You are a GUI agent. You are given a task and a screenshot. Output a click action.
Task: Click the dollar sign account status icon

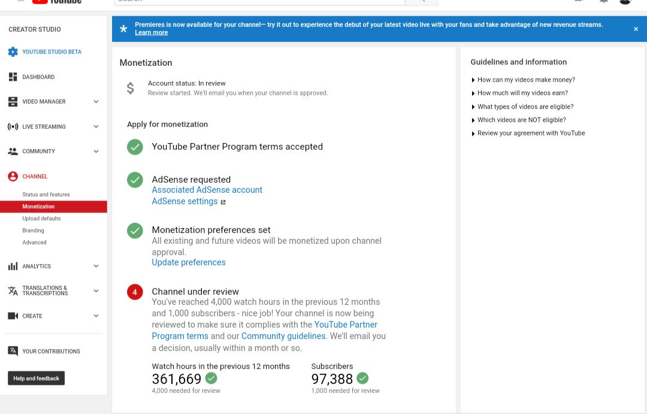point(131,88)
